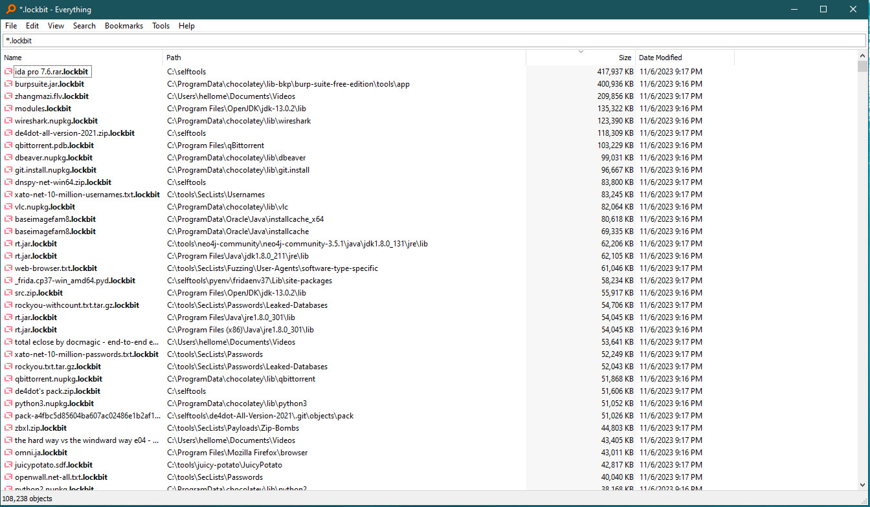This screenshot has height=507, width=870.
Task: Click the file icon of git.install.nupkg.lockbit
Action: coord(8,170)
